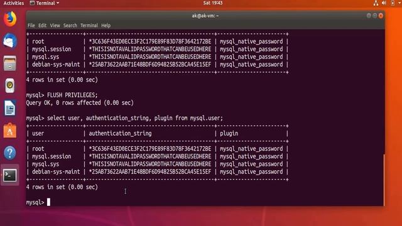This screenshot has width=402, height=226.
Task: Minimize the terminal window
Action: point(369,16)
